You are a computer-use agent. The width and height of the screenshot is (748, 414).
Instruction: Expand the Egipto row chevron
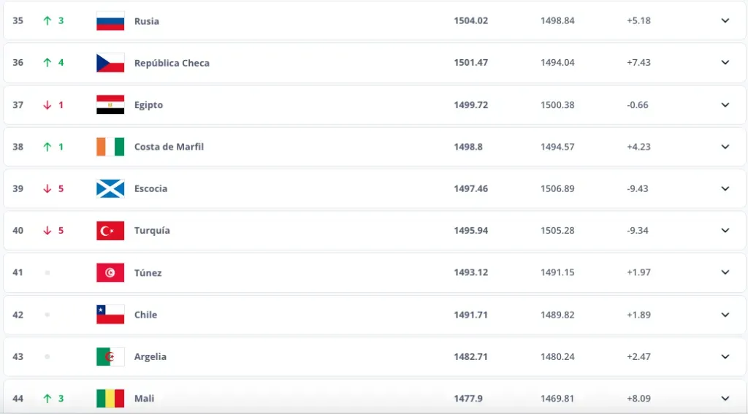pyautogui.click(x=725, y=104)
